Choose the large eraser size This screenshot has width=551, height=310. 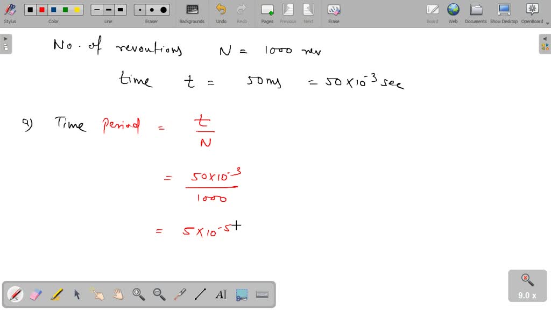(164, 10)
